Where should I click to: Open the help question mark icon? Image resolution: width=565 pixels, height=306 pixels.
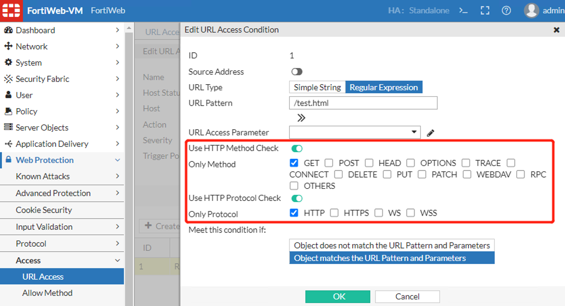(506, 11)
